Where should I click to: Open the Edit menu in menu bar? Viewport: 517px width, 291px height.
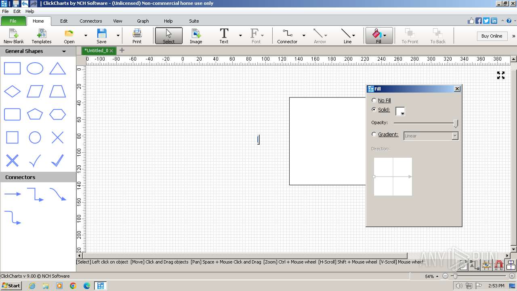17,11
